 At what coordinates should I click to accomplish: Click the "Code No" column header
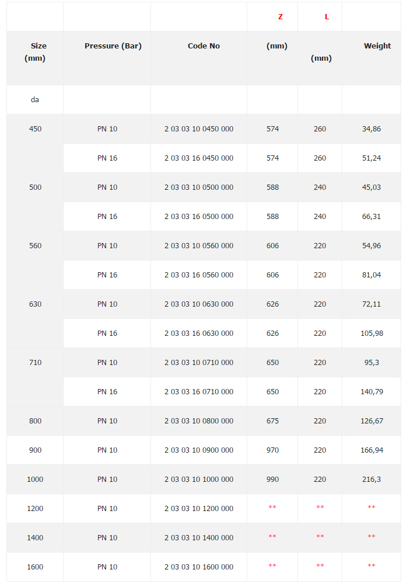tap(204, 46)
